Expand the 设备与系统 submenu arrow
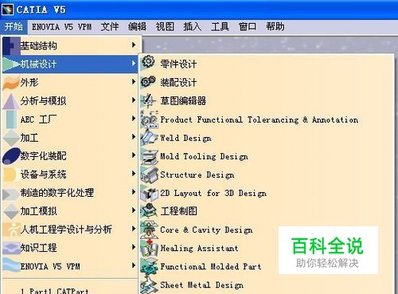Image resolution: width=398 pixels, height=294 pixels. 134,173
